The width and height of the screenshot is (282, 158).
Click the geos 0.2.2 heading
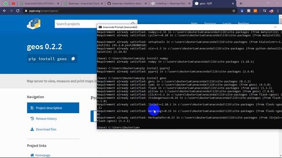click(45, 47)
